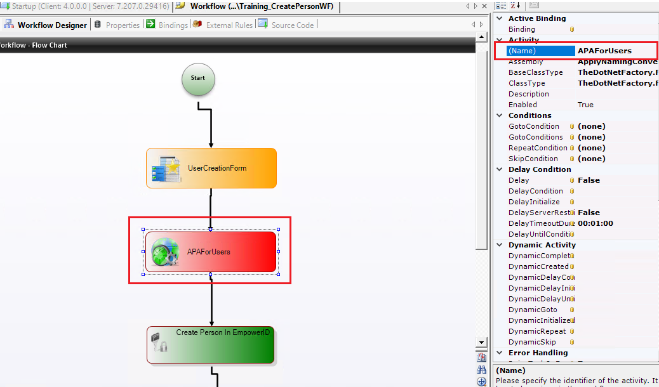Open Property Pages icon in property grid
The height and width of the screenshot is (387, 659).
(x=533, y=4)
